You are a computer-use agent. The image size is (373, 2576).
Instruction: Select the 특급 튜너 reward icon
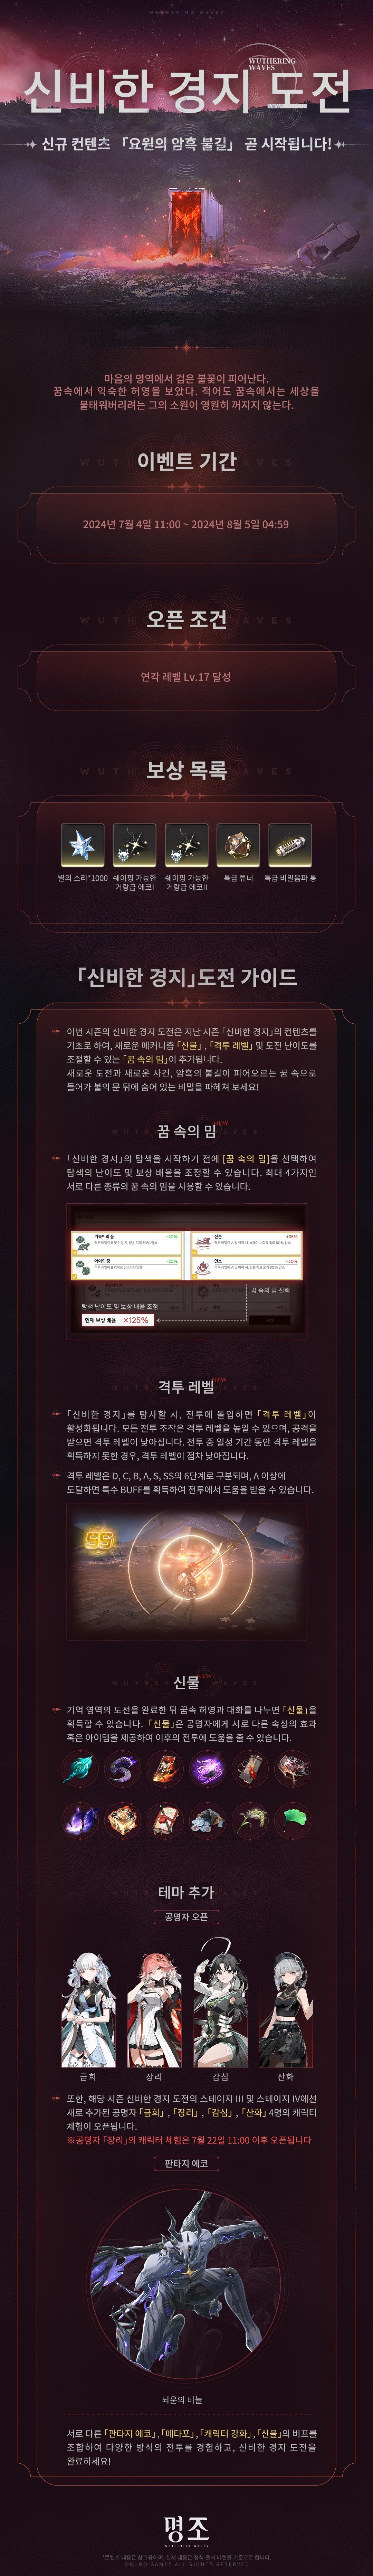[x=238, y=845]
